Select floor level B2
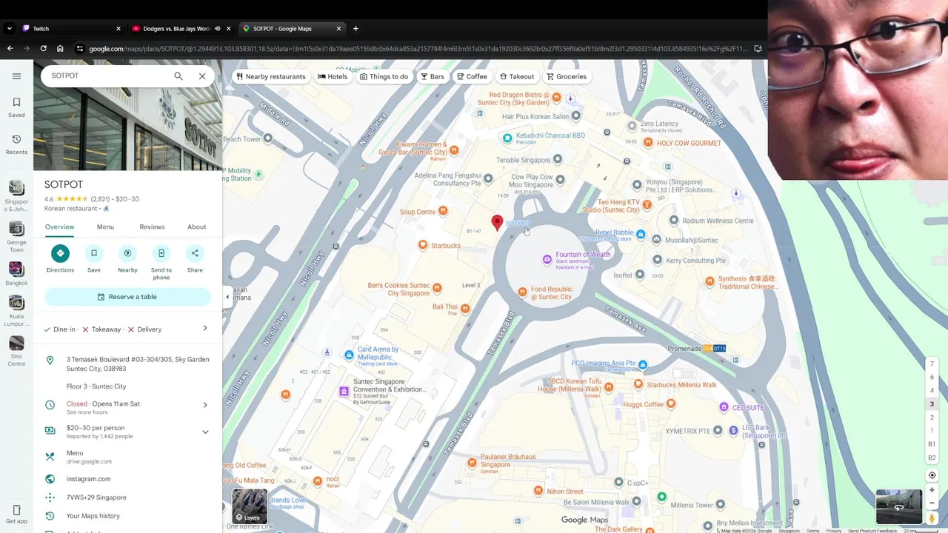Screen dimensions: 948x533 pos(932,457)
